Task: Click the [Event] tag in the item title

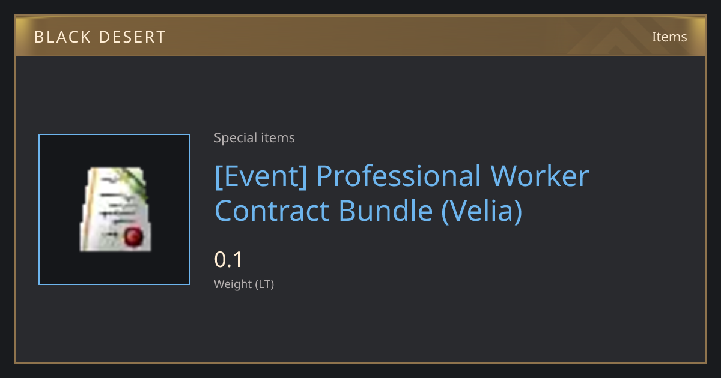Action: click(261, 176)
